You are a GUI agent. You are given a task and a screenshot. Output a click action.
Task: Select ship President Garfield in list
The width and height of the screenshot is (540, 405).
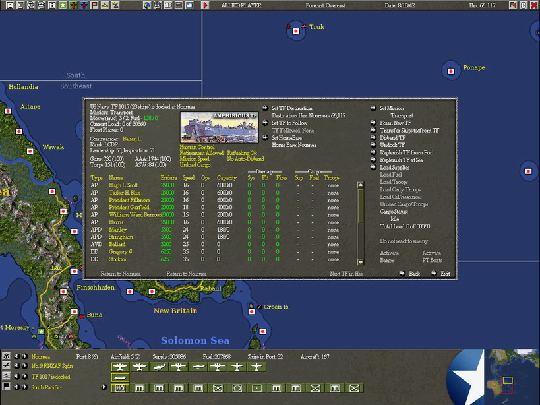[129, 207]
